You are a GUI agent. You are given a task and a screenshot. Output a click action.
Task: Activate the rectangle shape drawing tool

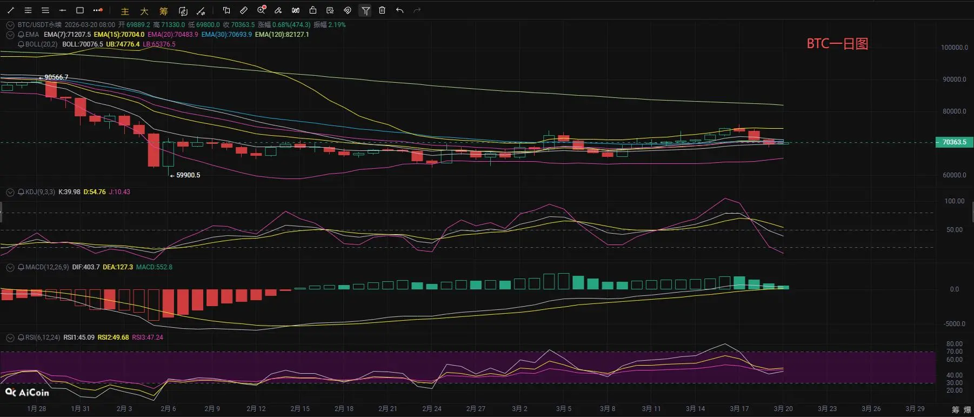click(x=80, y=10)
